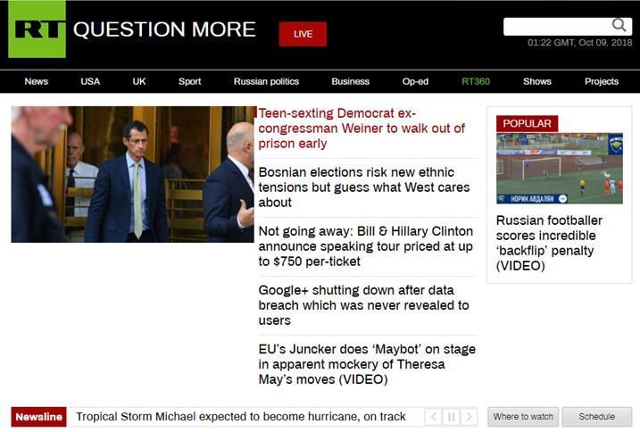The image size is (640, 432).
Task: Open the News menu section
Action: click(37, 81)
